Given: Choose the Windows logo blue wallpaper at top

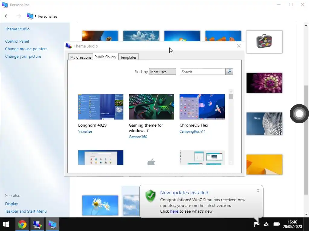Looking at the screenshot, I should pyautogui.click(x=182, y=36).
